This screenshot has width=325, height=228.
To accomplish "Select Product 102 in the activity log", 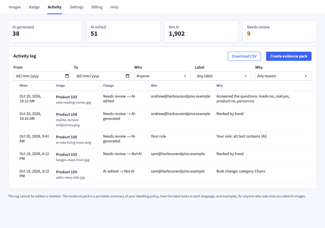I will coord(67,155).
